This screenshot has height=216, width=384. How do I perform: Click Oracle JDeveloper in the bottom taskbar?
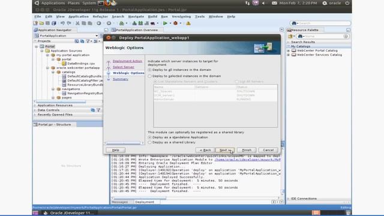tap(68, 213)
